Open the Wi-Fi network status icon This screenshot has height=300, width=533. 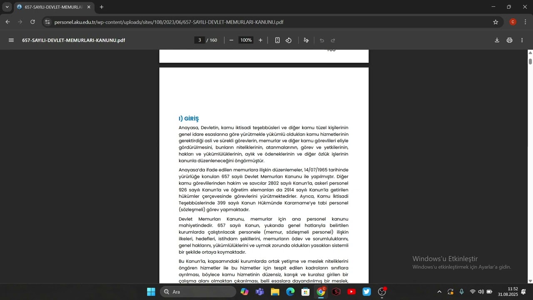click(473, 292)
